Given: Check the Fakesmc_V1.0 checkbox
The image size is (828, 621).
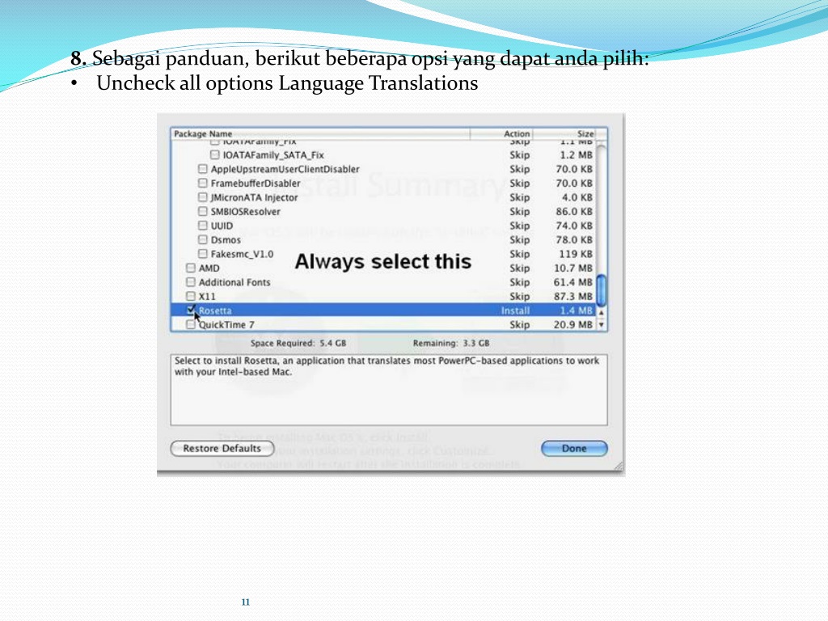Looking at the screenshot, I should pos(202,254).
